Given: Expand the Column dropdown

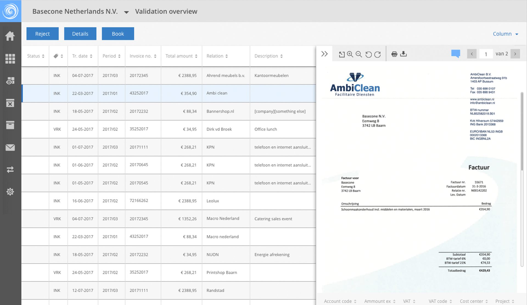Looking at the screenshot, I should 505,34.
